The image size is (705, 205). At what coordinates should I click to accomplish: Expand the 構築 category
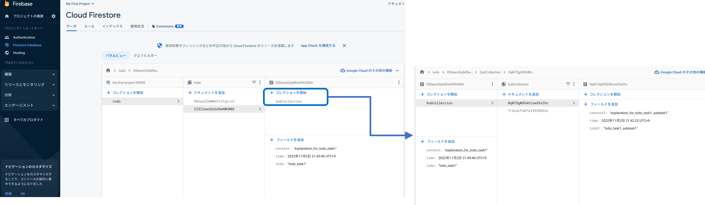[30, 74]
